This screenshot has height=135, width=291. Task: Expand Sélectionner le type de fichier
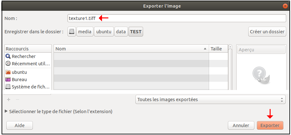[58, 112]
